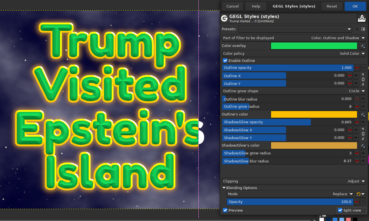Screen dimensions: 369x221
Task: Uncheck the Split view option
Action: 340,210
